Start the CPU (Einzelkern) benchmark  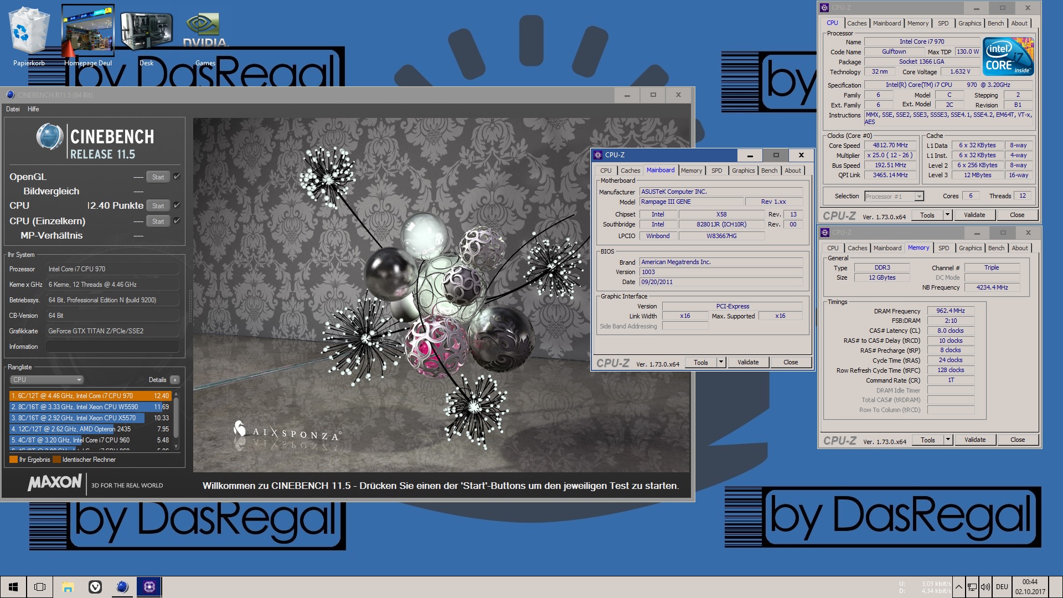(x=158, y=221)
